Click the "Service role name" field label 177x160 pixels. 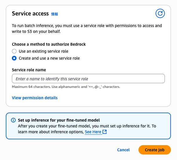(29, 70)
